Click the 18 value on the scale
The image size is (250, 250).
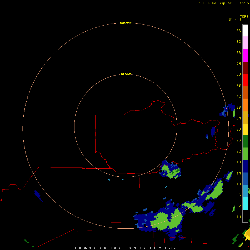click(239, 162)
